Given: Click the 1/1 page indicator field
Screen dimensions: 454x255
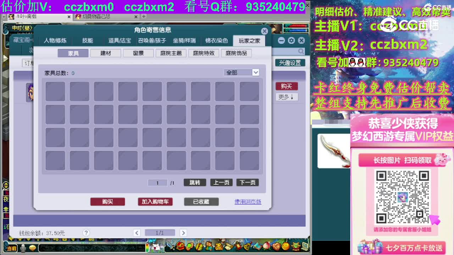Looking at the screenshot, I should [160, 233].
